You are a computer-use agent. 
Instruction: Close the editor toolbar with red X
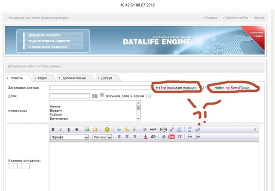tap(255, 129)
